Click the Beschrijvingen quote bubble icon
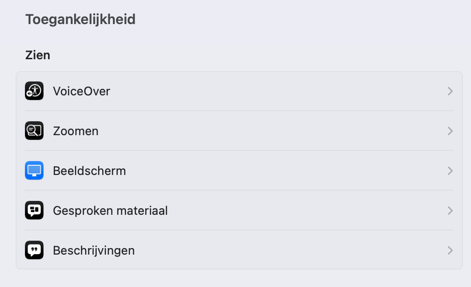Image resolution: width=471 pixels, height=287 pixels. (x=34, y=250)
